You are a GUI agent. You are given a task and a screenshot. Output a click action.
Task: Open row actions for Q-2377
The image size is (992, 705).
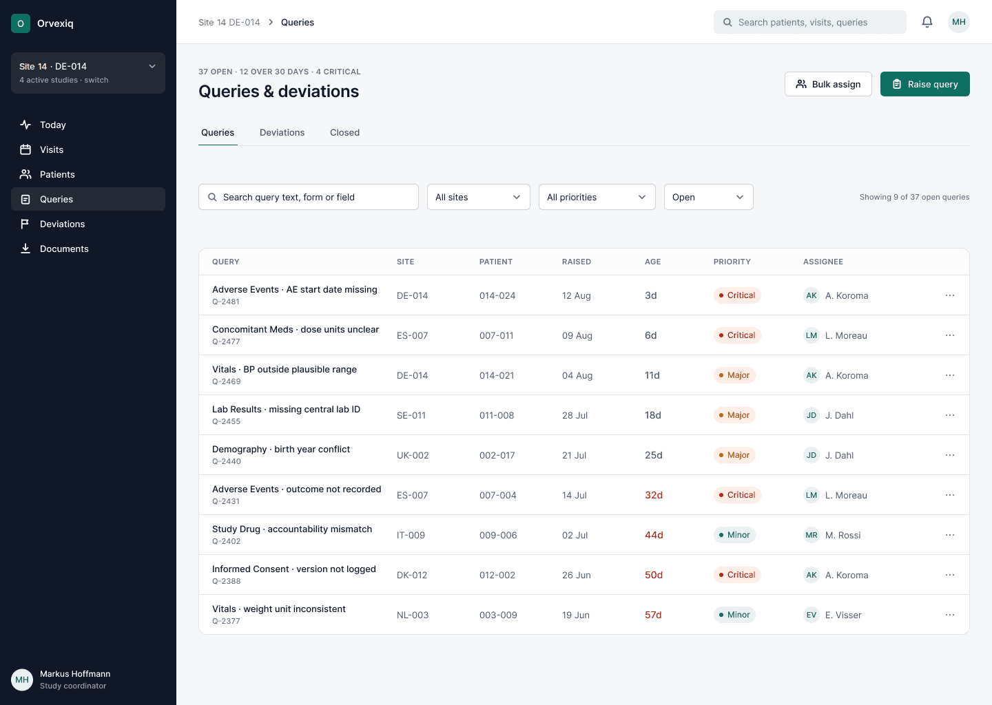point(950,615)
